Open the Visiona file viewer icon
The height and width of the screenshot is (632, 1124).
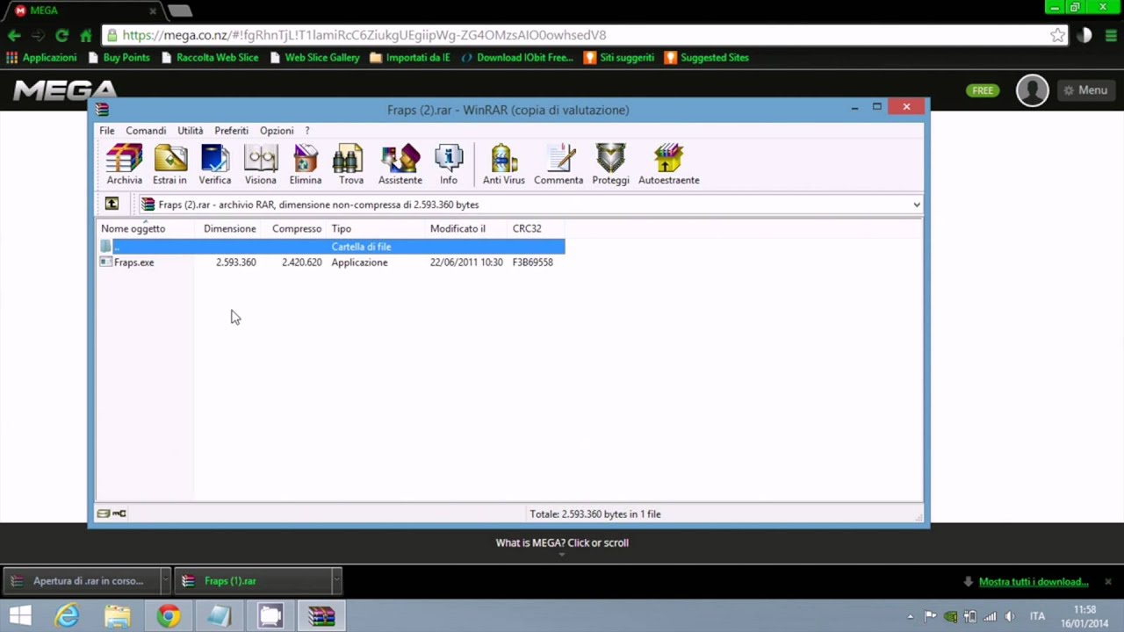261,165
